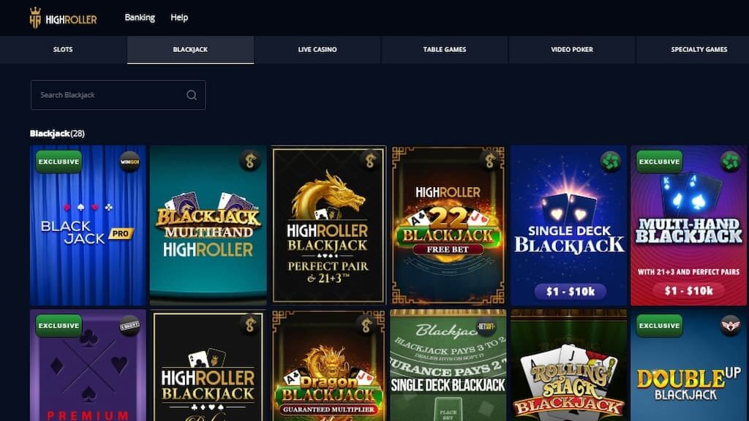Launch HighRoller Blackjack Perfect Pair game
The height and width of the screenshot is (421, 749).
[328, 225]
